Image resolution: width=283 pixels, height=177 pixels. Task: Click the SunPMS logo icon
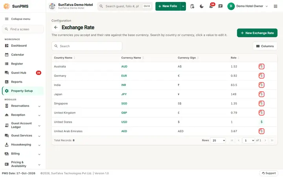7,6
